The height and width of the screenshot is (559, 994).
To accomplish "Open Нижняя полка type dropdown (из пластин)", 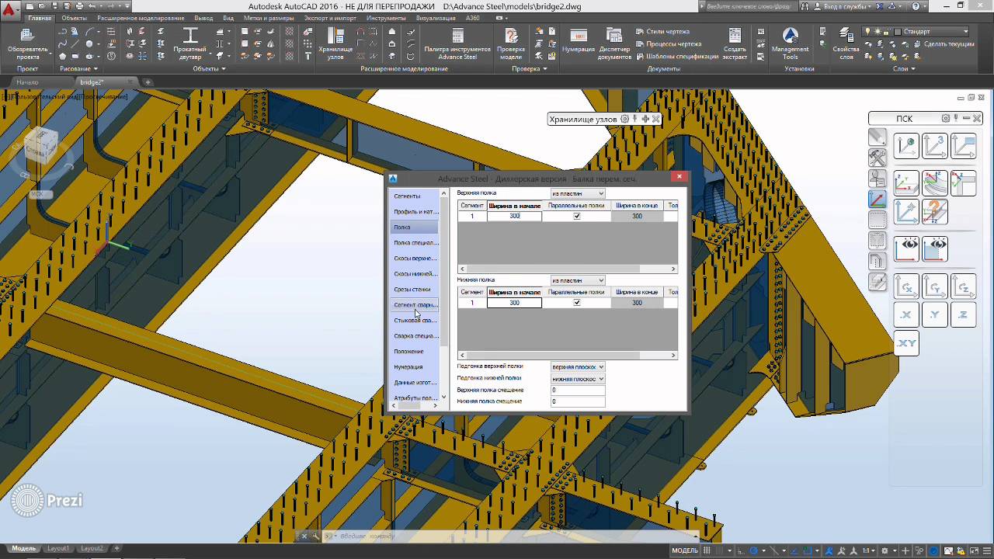I will coord(578,280).
